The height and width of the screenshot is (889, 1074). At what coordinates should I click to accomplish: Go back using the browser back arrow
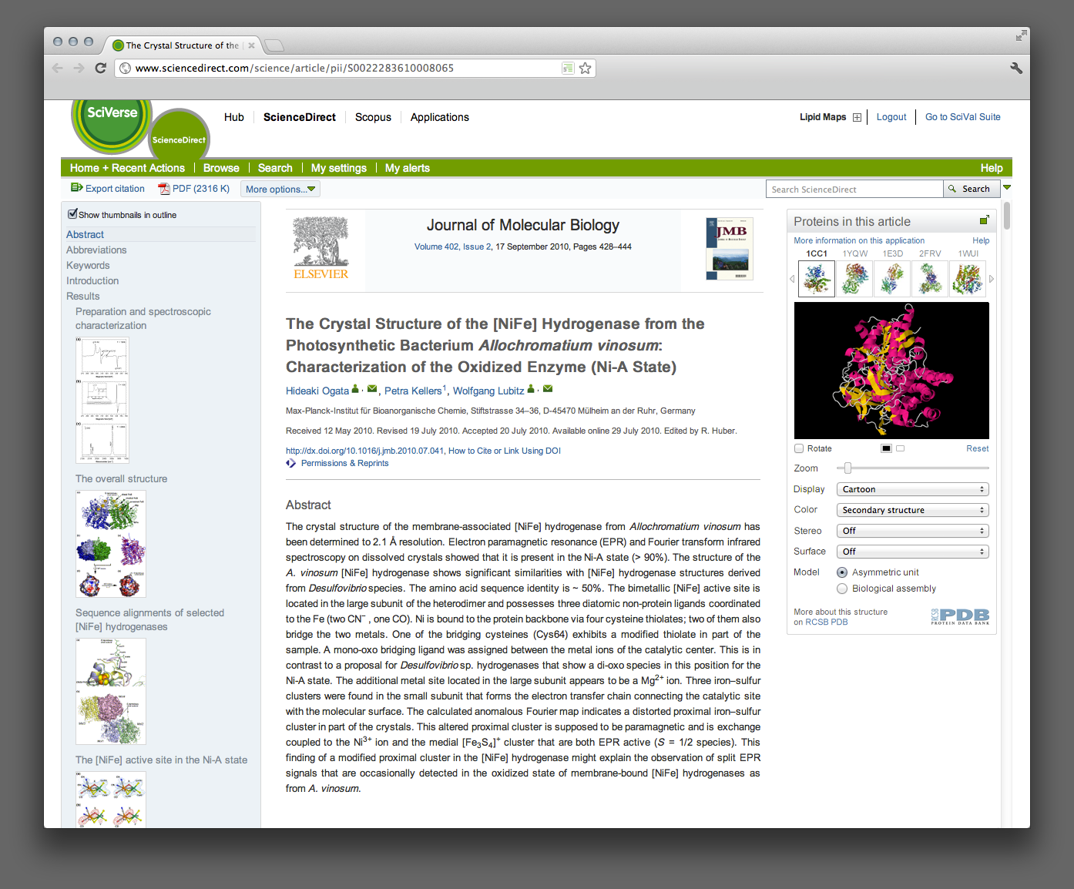58,68
